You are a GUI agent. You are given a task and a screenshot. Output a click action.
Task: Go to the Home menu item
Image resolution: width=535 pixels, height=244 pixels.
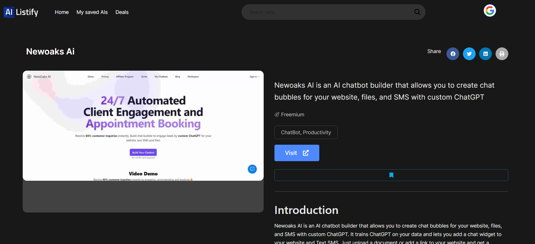click(62, 12)
